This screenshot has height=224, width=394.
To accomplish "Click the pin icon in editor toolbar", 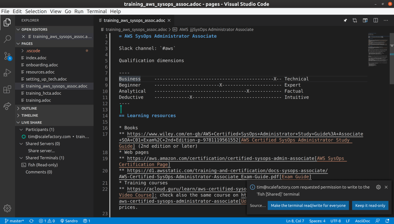I will tap(345, 20).
